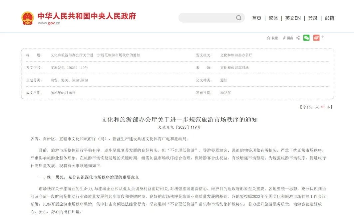354x219 pixels.
Task: Set font size to 中 (medium)
Action: 323,107
